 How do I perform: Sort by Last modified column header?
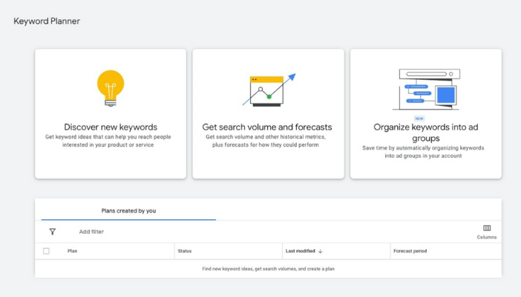click(x=301, y=251)
